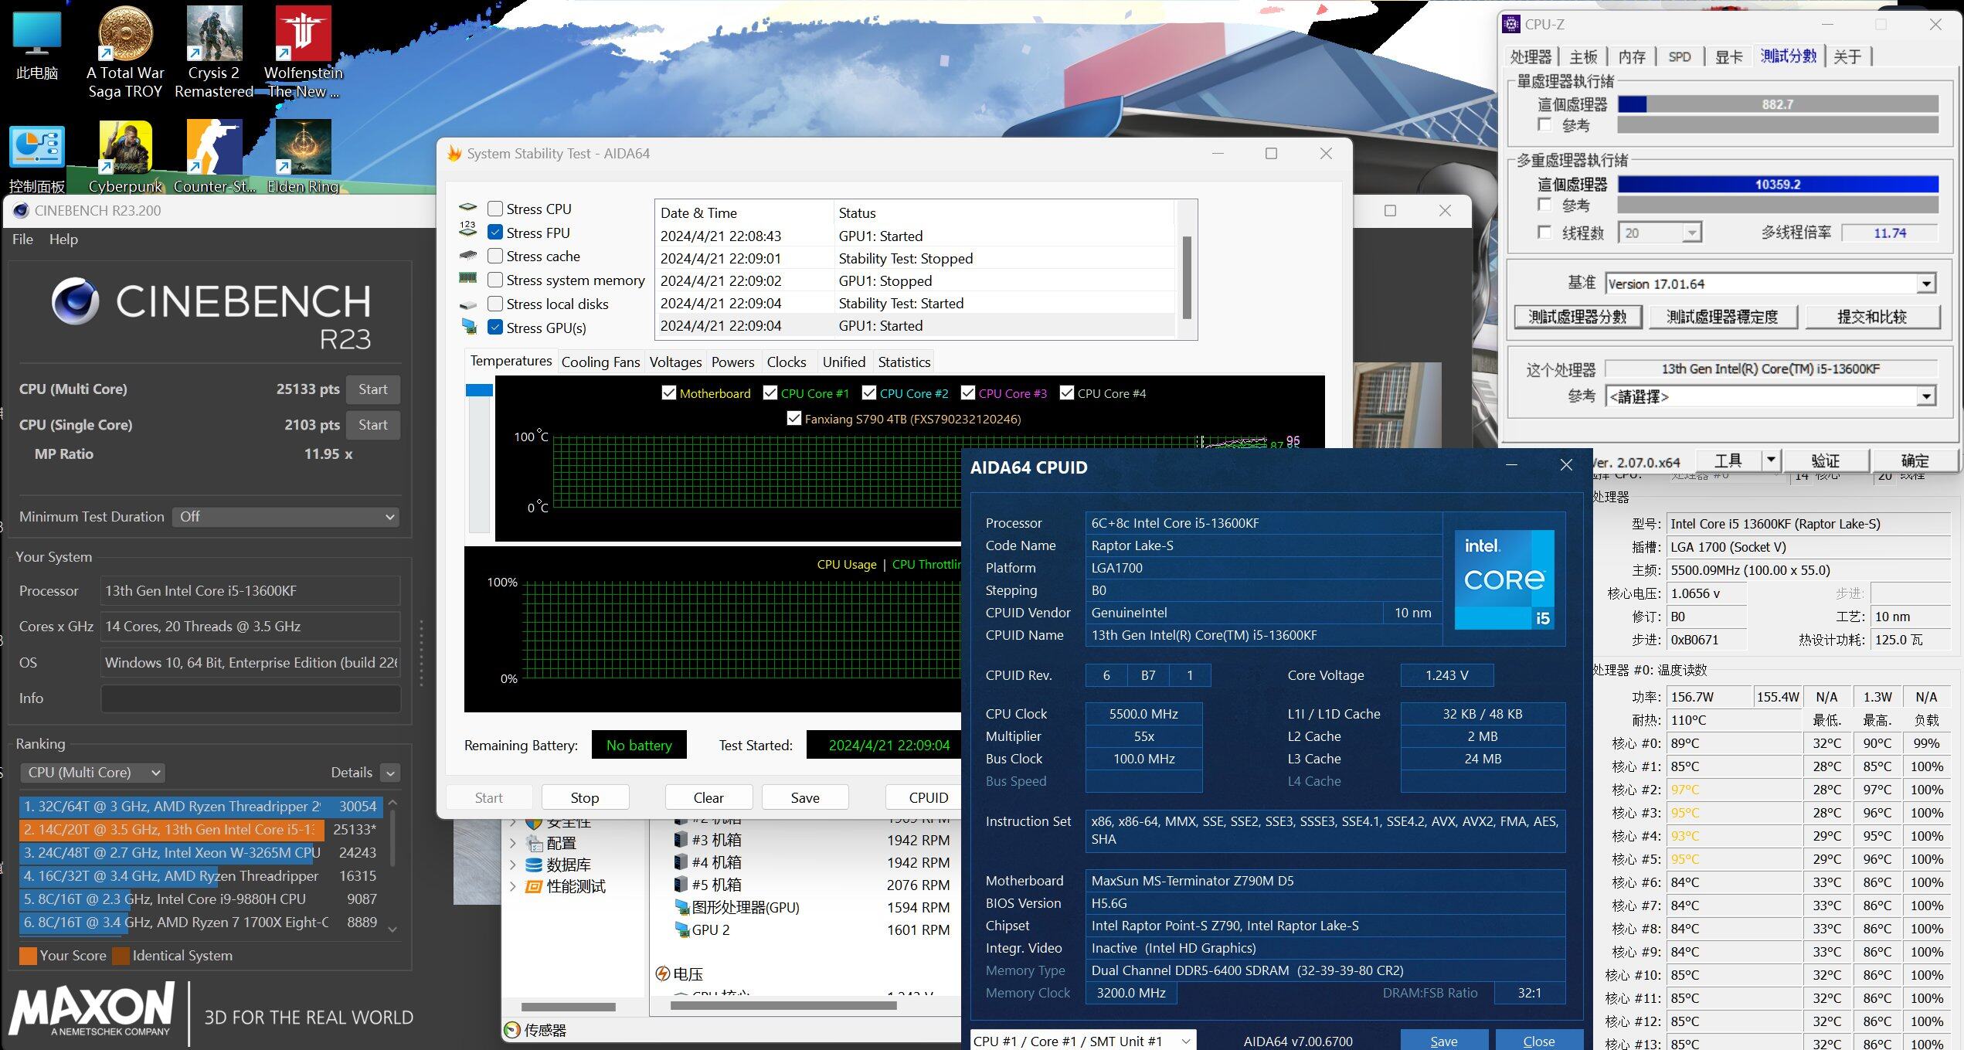Click the Clear button in AIDA64
1964x1050 pixels.
pyautogui.click(x=708, y=797)
